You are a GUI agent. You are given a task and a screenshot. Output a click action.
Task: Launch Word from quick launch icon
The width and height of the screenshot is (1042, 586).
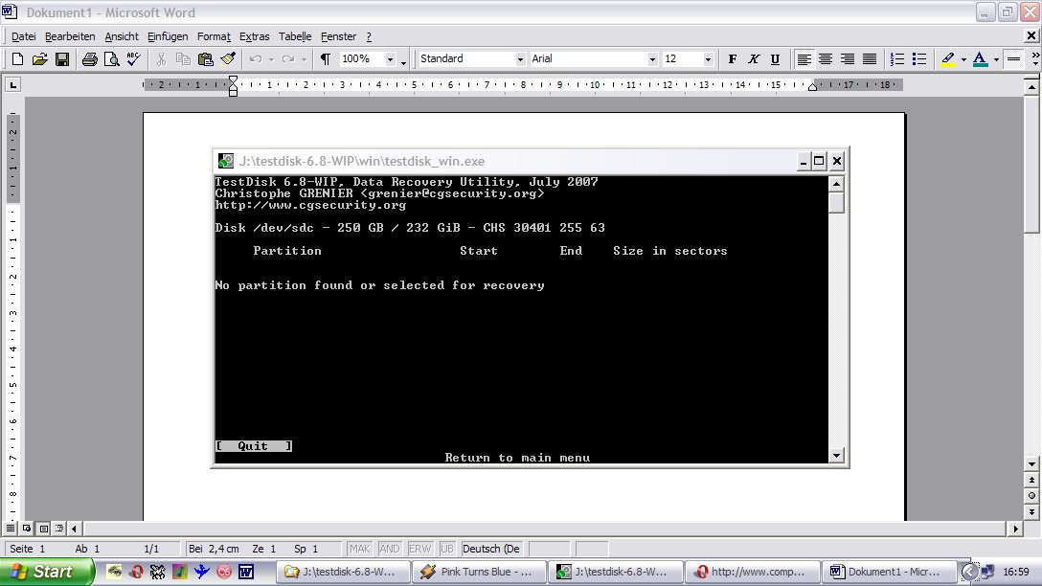pos(246,572)
